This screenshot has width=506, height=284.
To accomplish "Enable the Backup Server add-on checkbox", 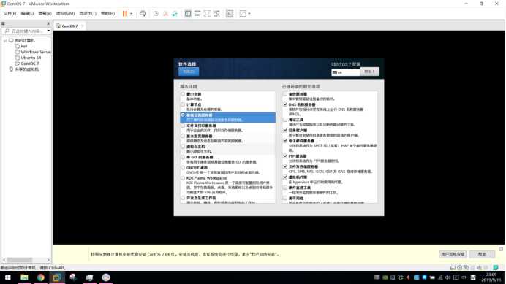I will pyautogui.click(x=285, y=94).
